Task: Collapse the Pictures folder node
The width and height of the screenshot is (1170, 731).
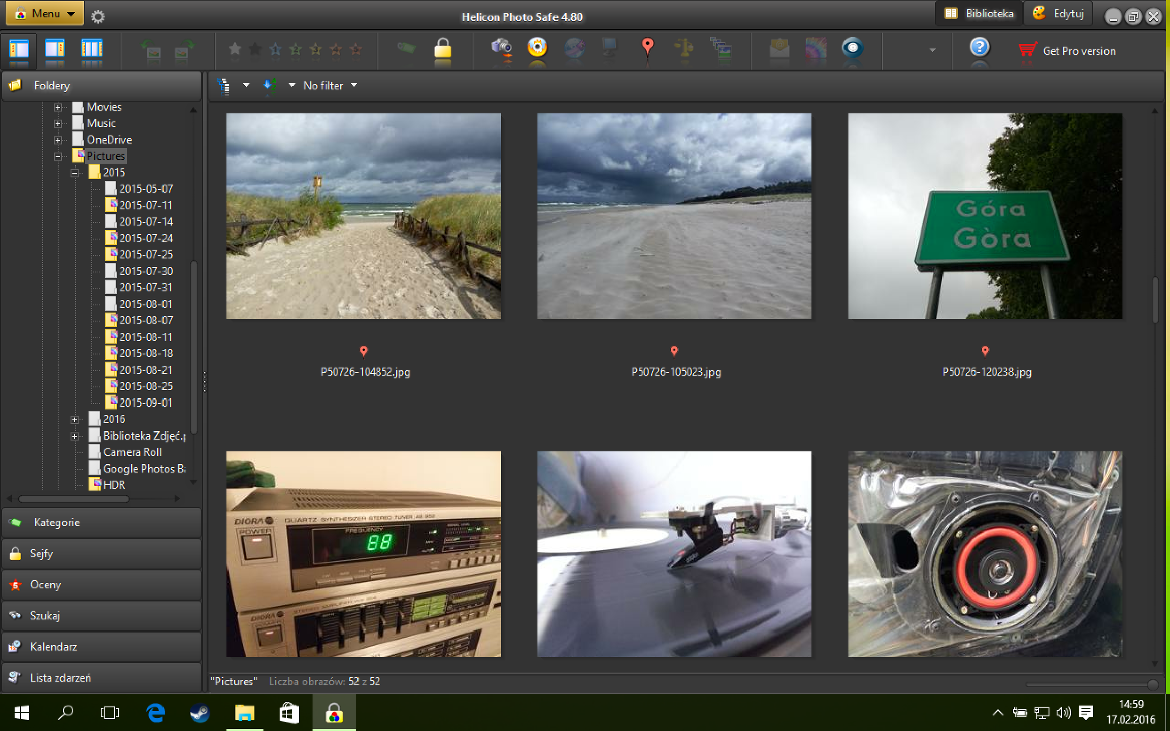Action: point(58,156)
